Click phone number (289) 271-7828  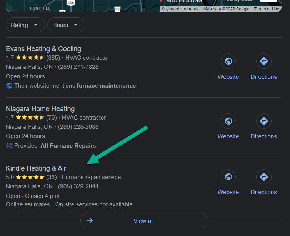point(78,67)
